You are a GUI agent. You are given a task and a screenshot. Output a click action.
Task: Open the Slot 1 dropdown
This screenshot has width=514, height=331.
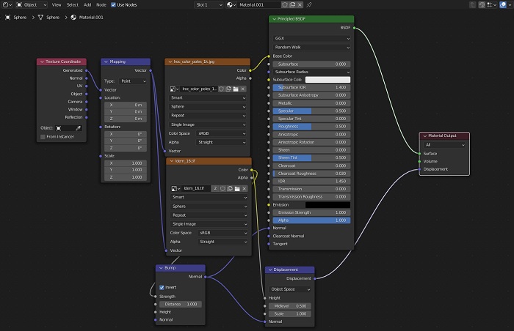[x=209, y=4]
